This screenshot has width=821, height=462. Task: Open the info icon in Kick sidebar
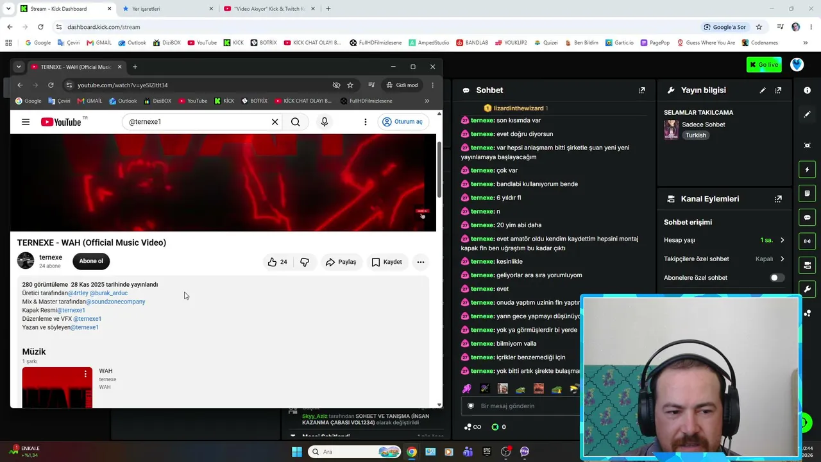[x=807, y=90]
